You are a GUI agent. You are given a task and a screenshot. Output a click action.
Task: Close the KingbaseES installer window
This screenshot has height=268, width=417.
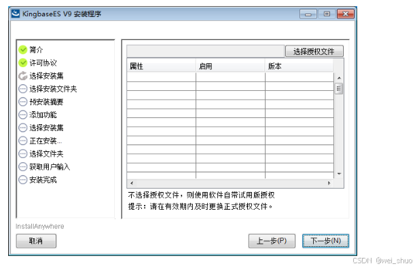346,14
